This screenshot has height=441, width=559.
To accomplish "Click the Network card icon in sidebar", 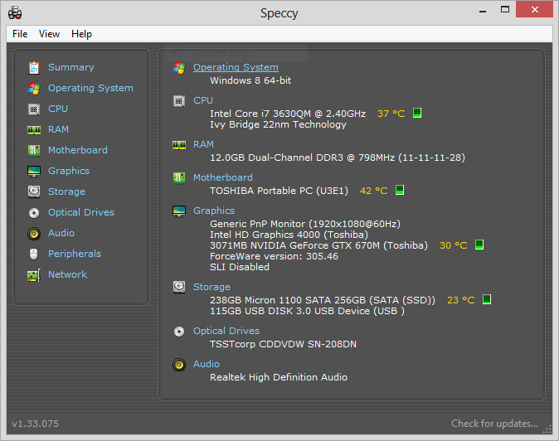I will pos(34,275).
